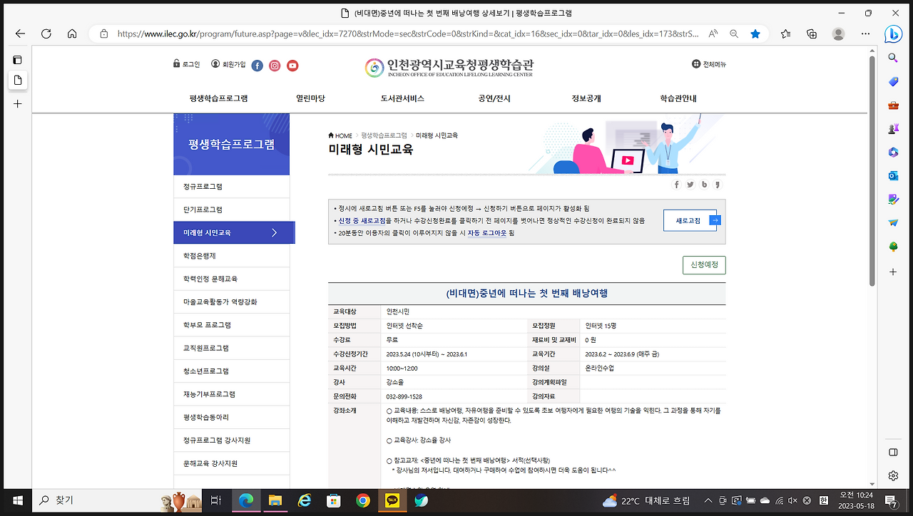The height and width of the screenshot is (516, 913).
Task: Open the sidebar shopping tag icon
Action: pos(893,82)
